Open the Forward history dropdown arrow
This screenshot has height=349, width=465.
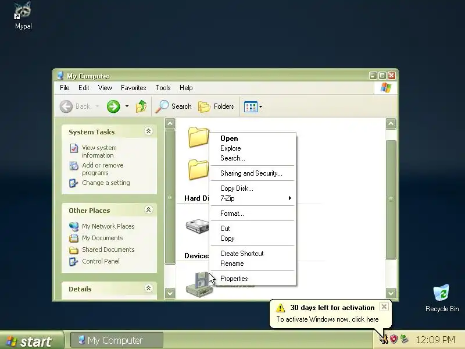127,106
